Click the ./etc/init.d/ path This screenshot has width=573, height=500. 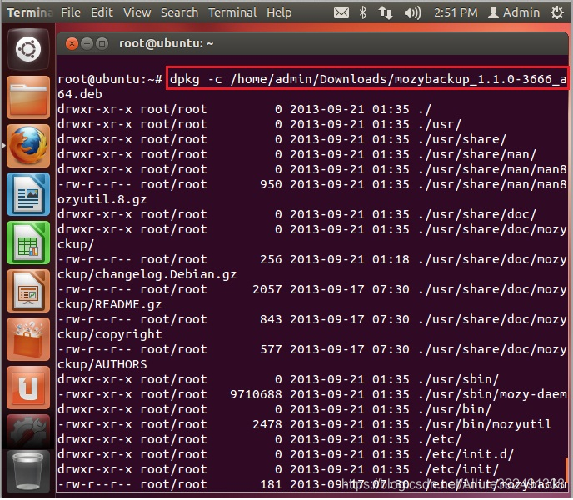tap(466, 455)
